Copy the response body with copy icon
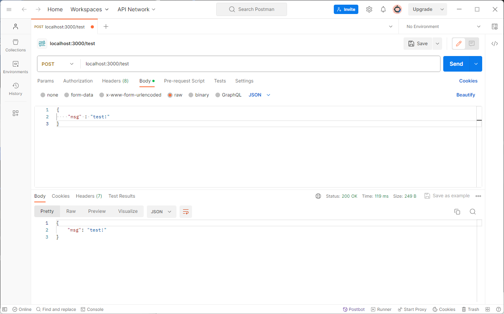The image size is (504, 314). click(x=457, y=212)
